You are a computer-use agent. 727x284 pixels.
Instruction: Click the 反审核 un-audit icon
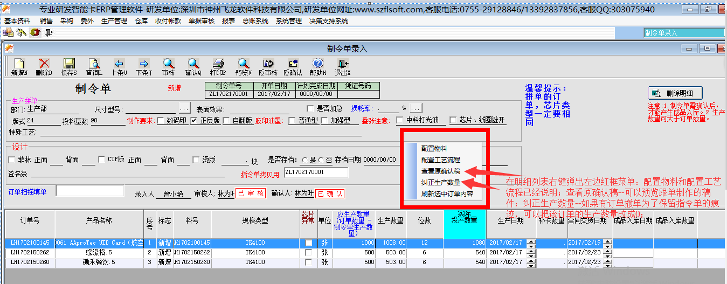click(268, 64)
